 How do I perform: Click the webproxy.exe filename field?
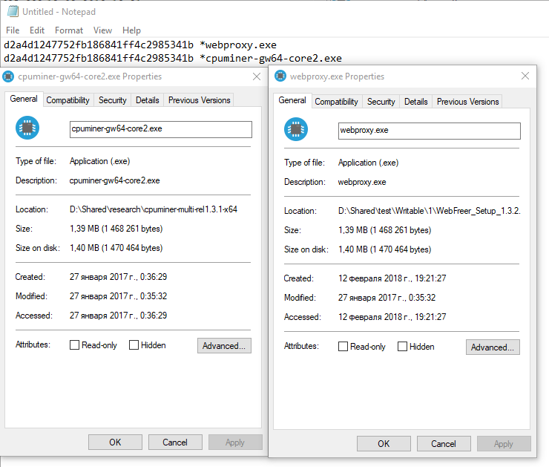[x=430, y=131]
